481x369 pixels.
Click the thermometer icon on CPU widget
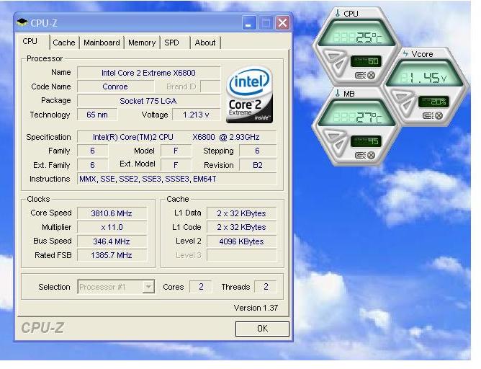(x=338, y=13)
